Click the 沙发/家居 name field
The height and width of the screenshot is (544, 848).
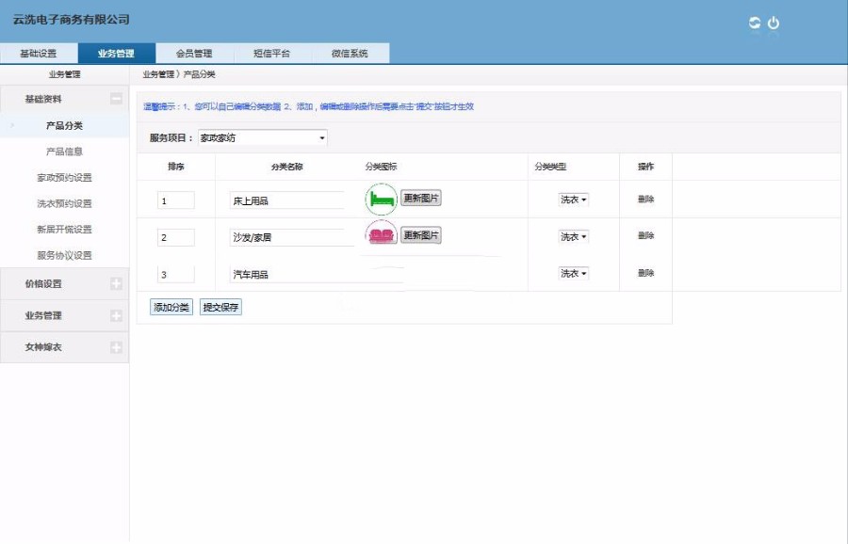291,237
